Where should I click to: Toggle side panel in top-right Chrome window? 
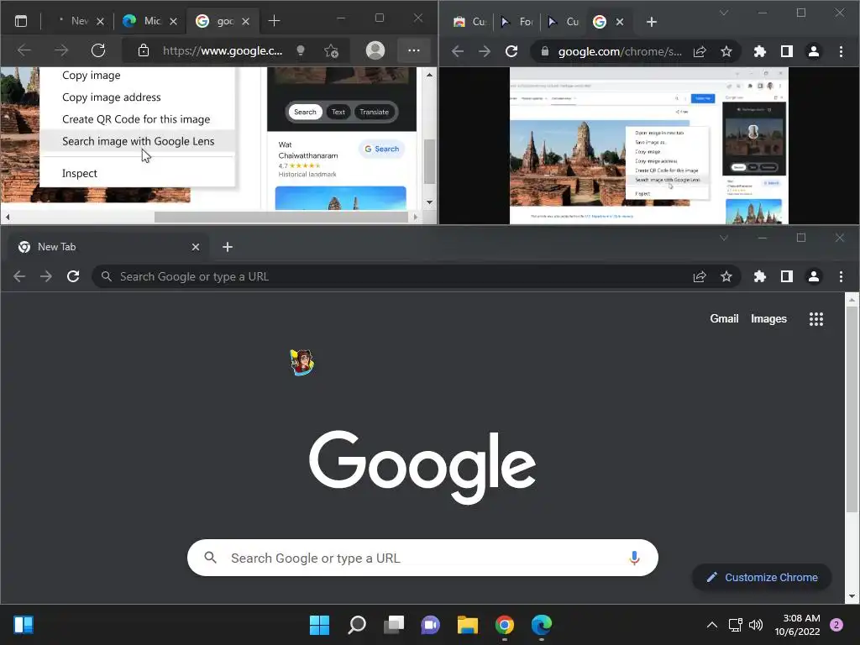pos(786,51)
